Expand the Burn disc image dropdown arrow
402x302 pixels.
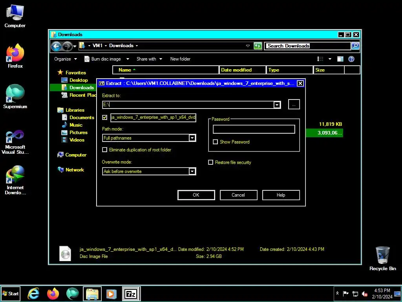[x=128, y=59]
